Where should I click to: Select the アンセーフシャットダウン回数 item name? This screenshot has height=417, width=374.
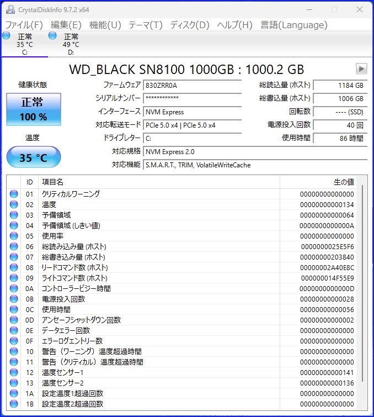point(81,320)
